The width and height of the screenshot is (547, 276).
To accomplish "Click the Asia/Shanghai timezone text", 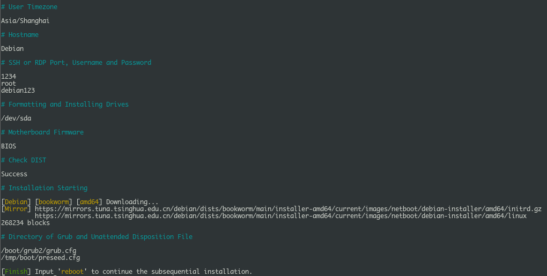I will [x=25, y=21].
